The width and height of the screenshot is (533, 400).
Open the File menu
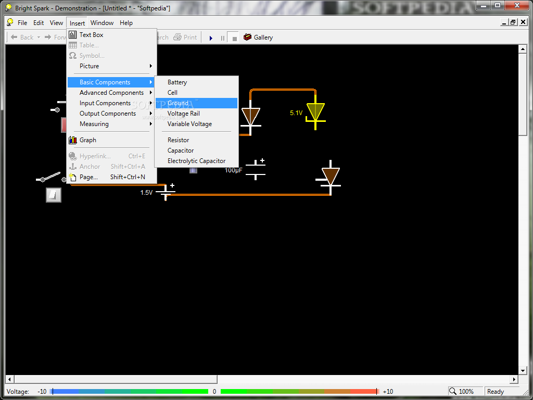point(22,23)
